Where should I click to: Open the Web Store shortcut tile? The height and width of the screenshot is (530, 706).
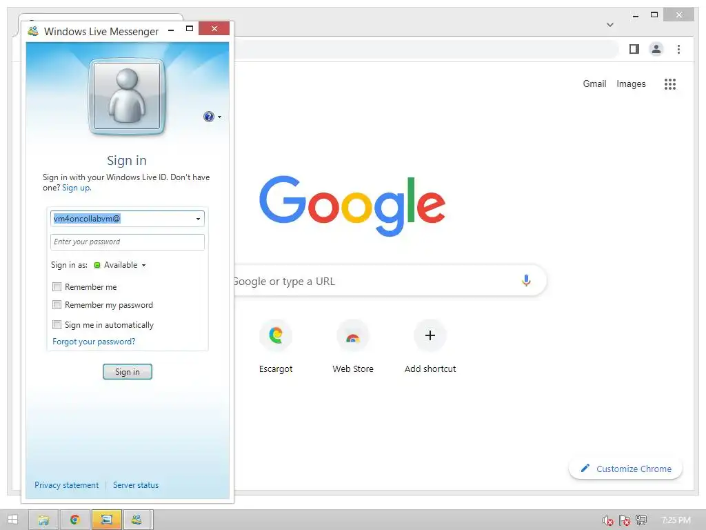pos(353,346)
